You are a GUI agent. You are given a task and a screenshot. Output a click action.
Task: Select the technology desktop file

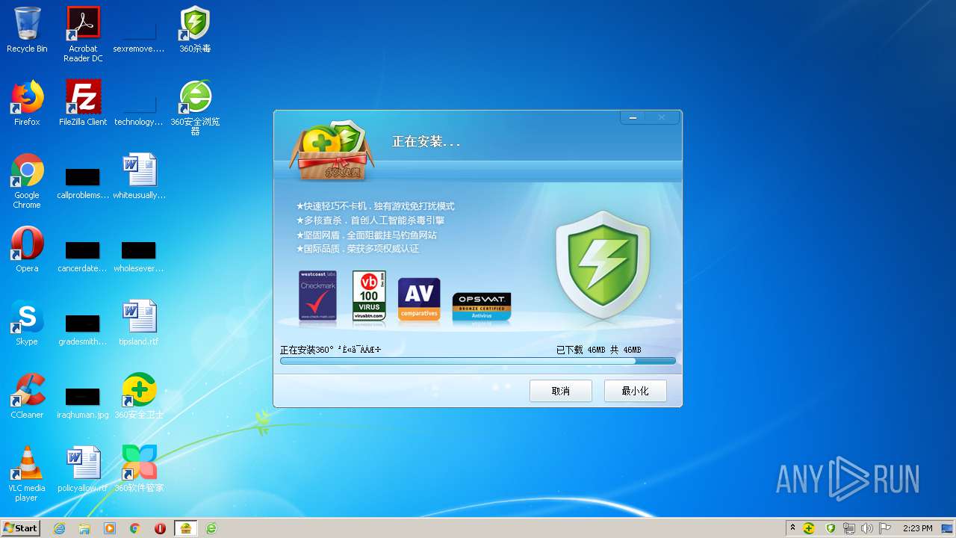139,109
